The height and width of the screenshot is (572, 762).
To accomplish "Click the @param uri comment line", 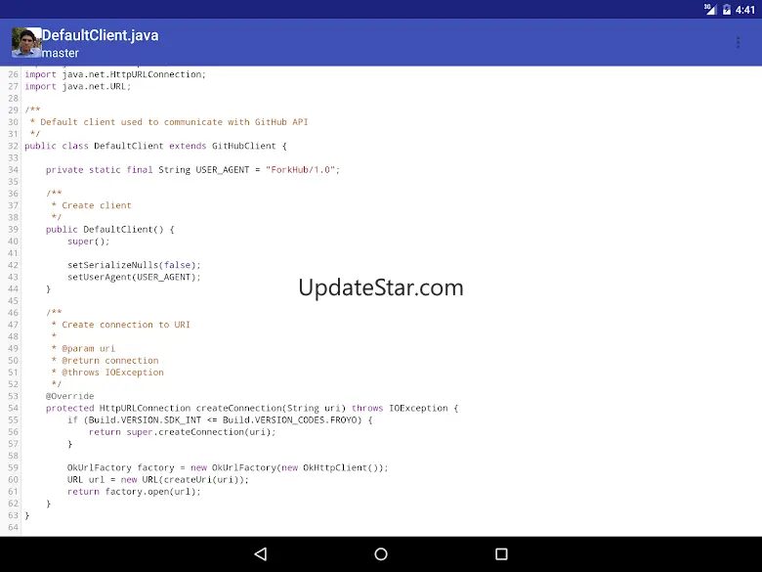I will coord(83,348).
